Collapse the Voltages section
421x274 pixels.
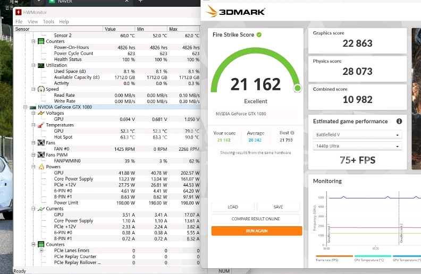[x=34, y=113]
